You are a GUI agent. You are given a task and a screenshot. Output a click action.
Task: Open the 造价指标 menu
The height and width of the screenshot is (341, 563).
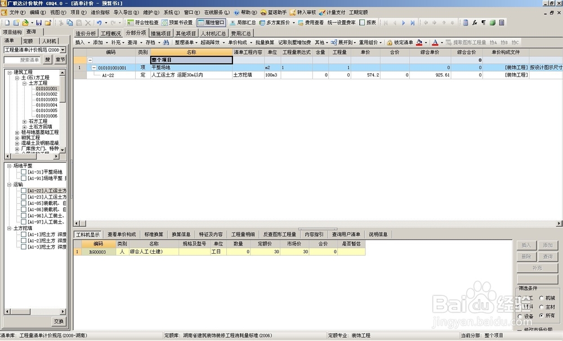(100, 12)
